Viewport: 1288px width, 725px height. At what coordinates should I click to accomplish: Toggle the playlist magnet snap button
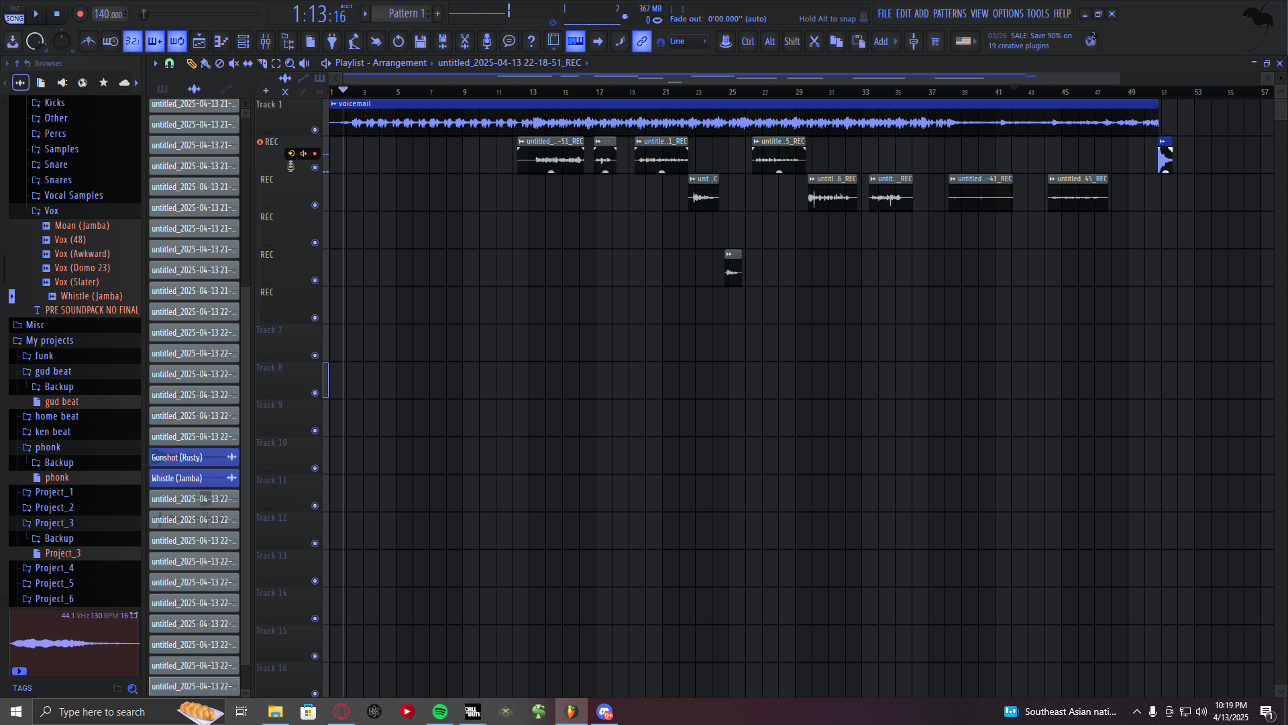[169, 63]
